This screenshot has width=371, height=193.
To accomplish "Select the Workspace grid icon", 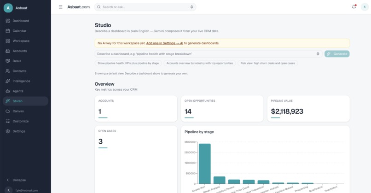I will point(8,41).
